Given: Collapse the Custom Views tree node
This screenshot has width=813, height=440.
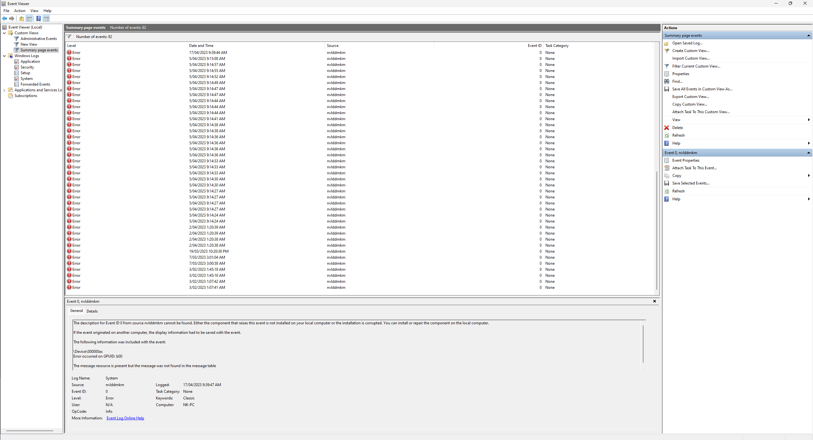Looking at the screenshot, I should tap(4, 33).
